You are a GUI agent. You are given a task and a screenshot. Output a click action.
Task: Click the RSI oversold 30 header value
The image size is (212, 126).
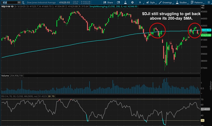tap(49, 96)
